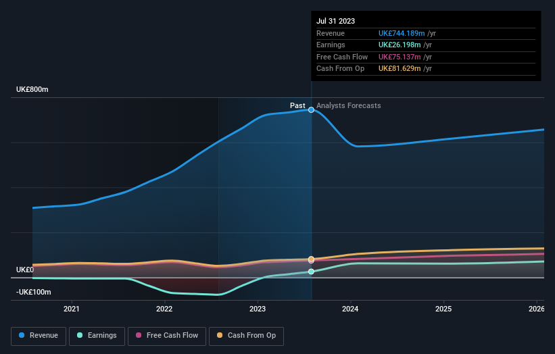The image size is (555, 354).
Task: Toggle the Earnings legend button
Action: (97, 336)
